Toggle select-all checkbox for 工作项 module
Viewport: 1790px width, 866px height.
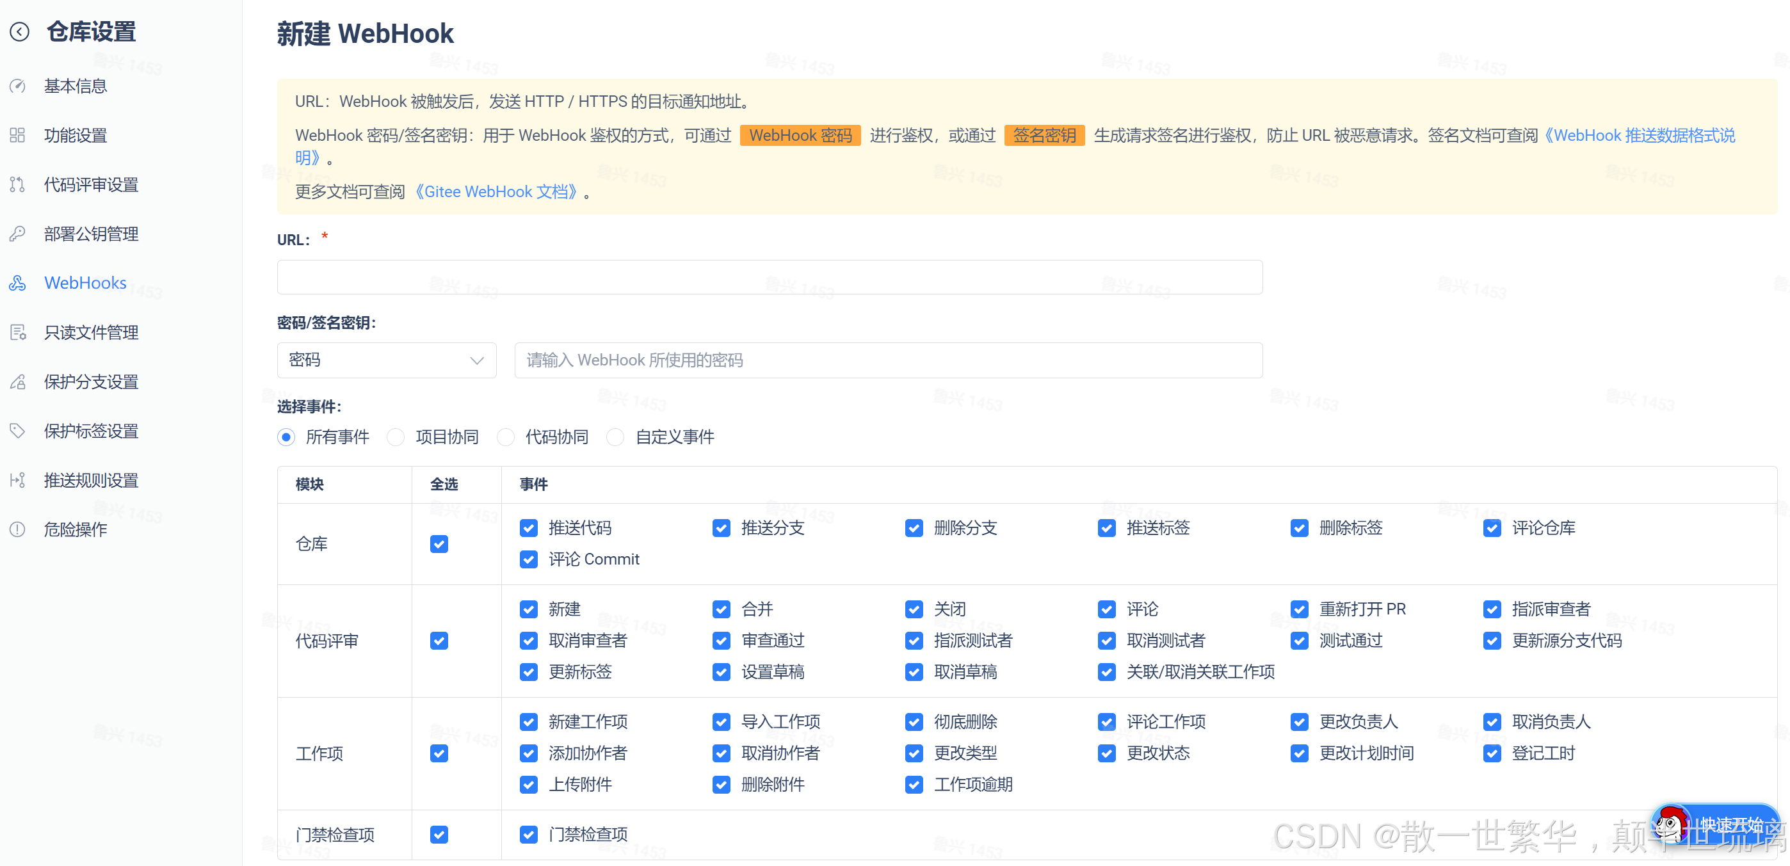[x=439, y=753]
